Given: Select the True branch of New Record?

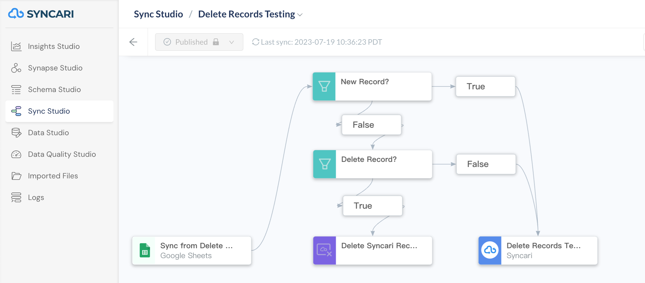Looking at the screenshot, I should (485, 86).
